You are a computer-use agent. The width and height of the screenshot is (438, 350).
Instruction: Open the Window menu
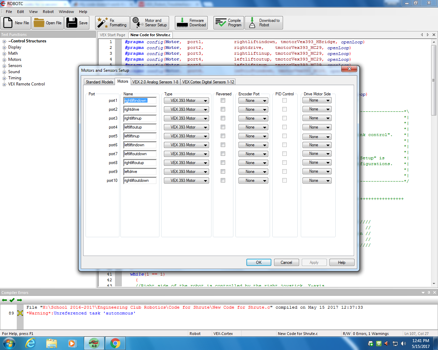(66, 12)
